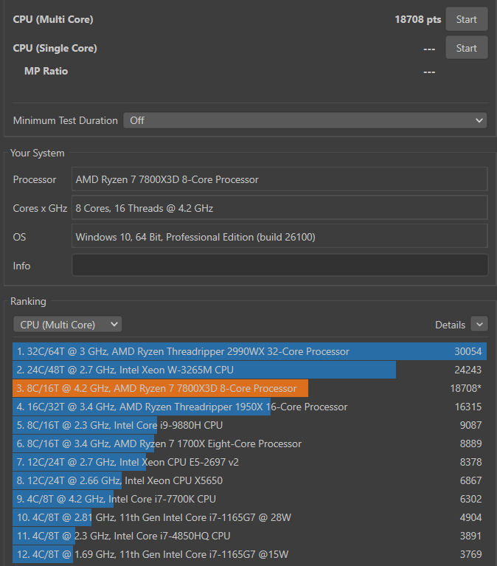Start the CPU Multi Core test
The height and width of the screenshot is (566, 497).
point(466,19)
